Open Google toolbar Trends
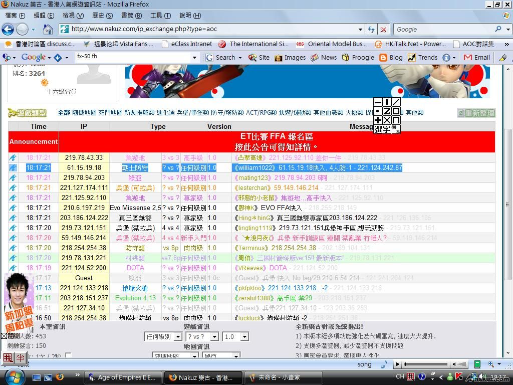This screenshot has height=385, width=513. [x=423, y=58]
